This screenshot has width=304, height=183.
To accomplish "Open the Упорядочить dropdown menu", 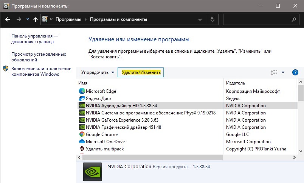I will [x=98, y=72].
